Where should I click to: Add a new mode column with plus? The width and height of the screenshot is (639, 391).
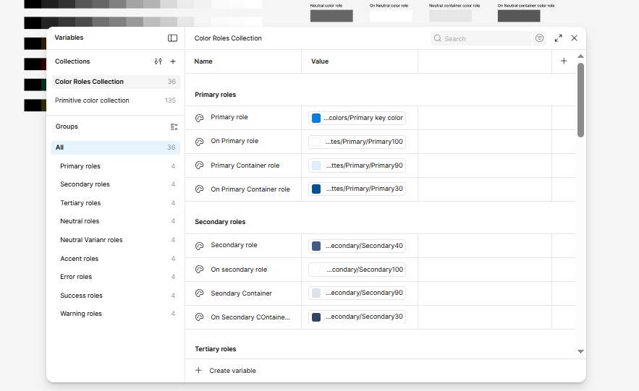[564, 61]
